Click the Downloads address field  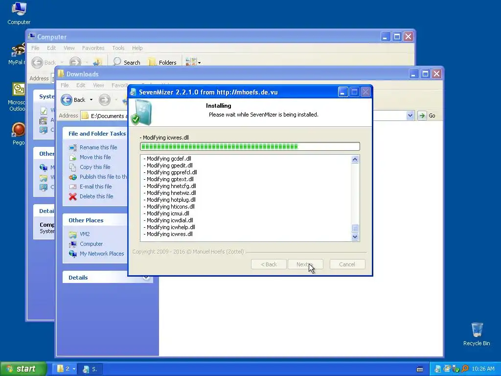click(x=104, y=116)
